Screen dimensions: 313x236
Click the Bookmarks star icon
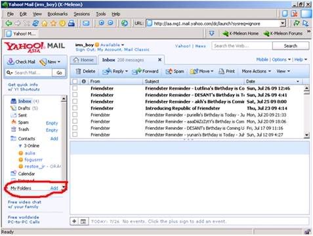coord(53,23)
